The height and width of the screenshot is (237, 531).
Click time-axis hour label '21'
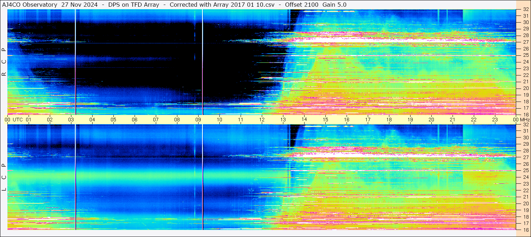[x=453, y=120]
